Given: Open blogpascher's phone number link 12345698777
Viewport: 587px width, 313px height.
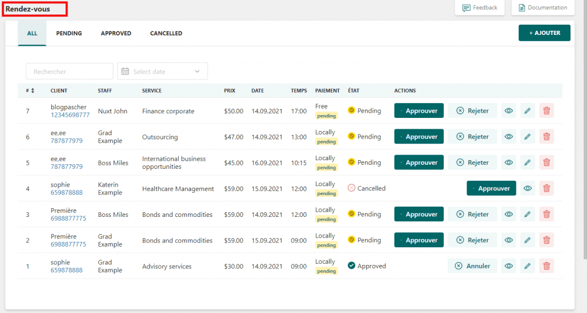Looking at the screenshot, I should [70, 115].
